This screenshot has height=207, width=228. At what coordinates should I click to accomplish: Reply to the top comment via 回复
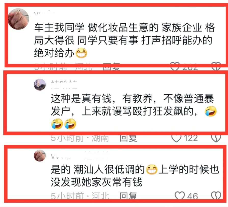point(111,67)
